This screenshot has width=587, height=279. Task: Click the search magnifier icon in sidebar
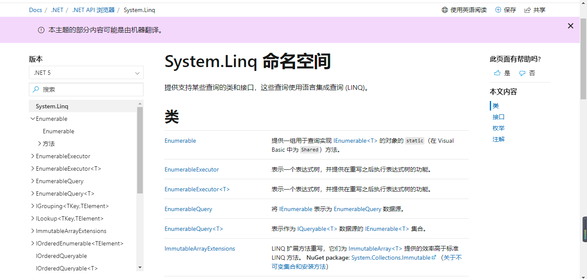point(35,89)
